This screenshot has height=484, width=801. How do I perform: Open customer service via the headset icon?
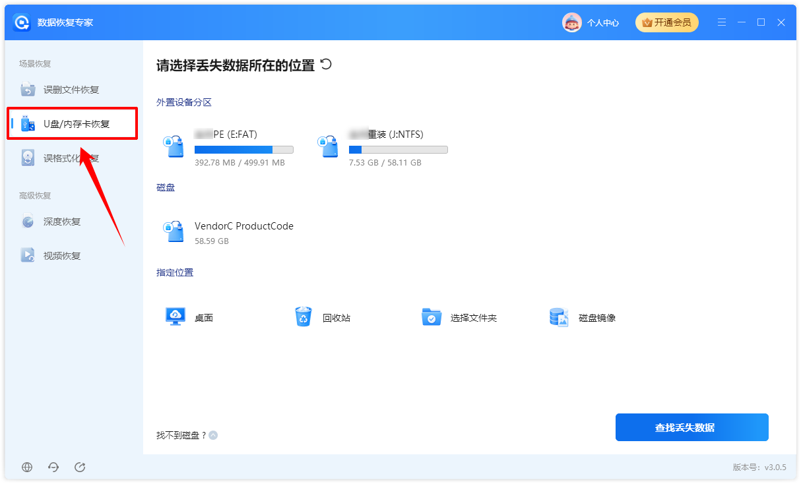coord(53,467)
